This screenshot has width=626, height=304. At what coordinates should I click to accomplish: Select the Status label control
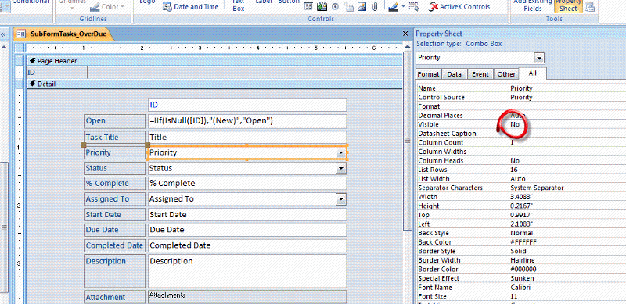(114, 168)
